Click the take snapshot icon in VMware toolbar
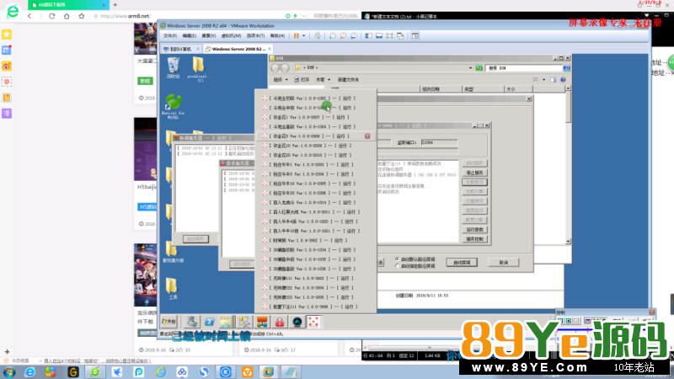This screenshot has height=379, width=674. [x=332, y=35]
